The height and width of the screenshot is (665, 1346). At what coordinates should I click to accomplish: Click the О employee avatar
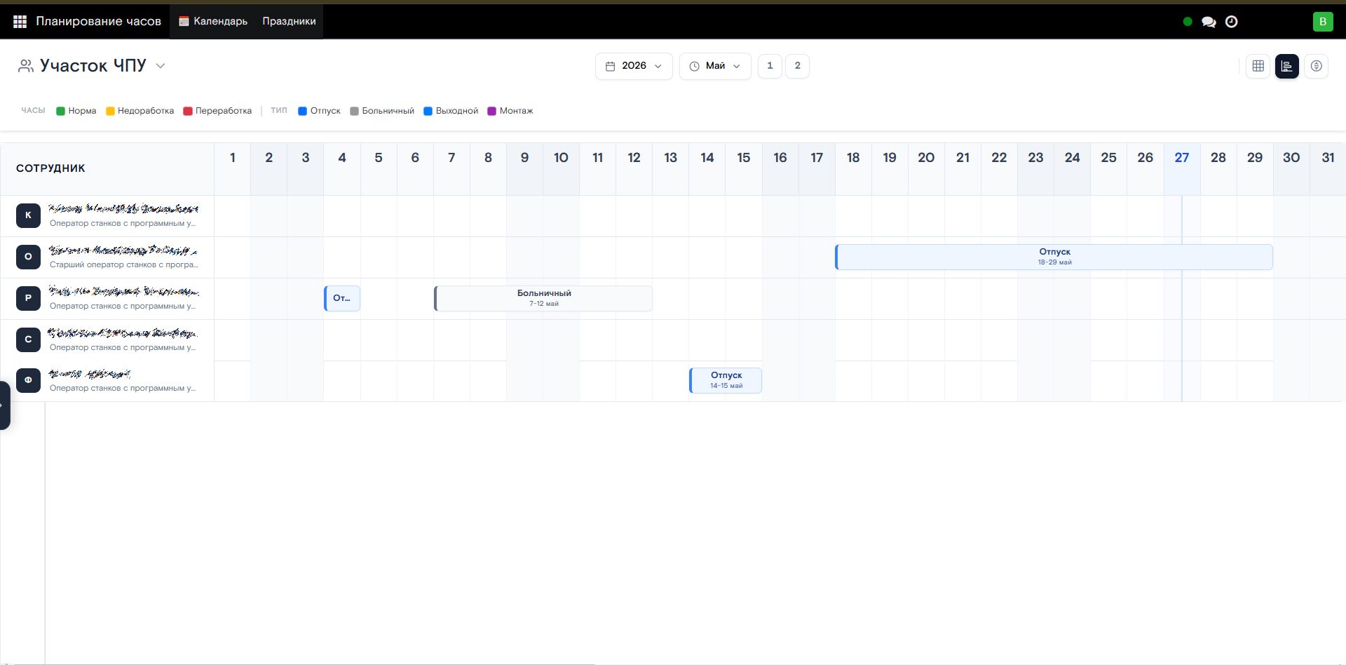click(28, 257)
